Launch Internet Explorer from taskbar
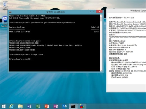146x109 pixels. point(12,106)
